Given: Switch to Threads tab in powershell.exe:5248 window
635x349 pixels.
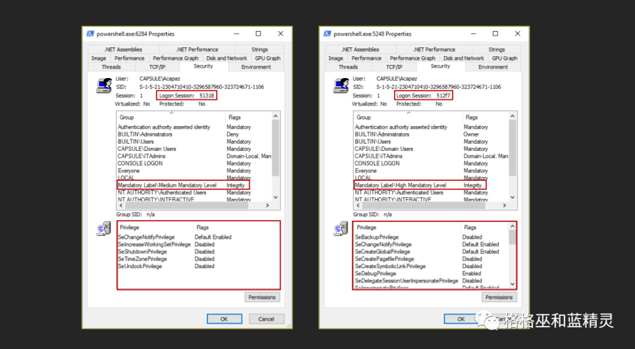Looking at the screenshot, I should [x=348, y=67].
